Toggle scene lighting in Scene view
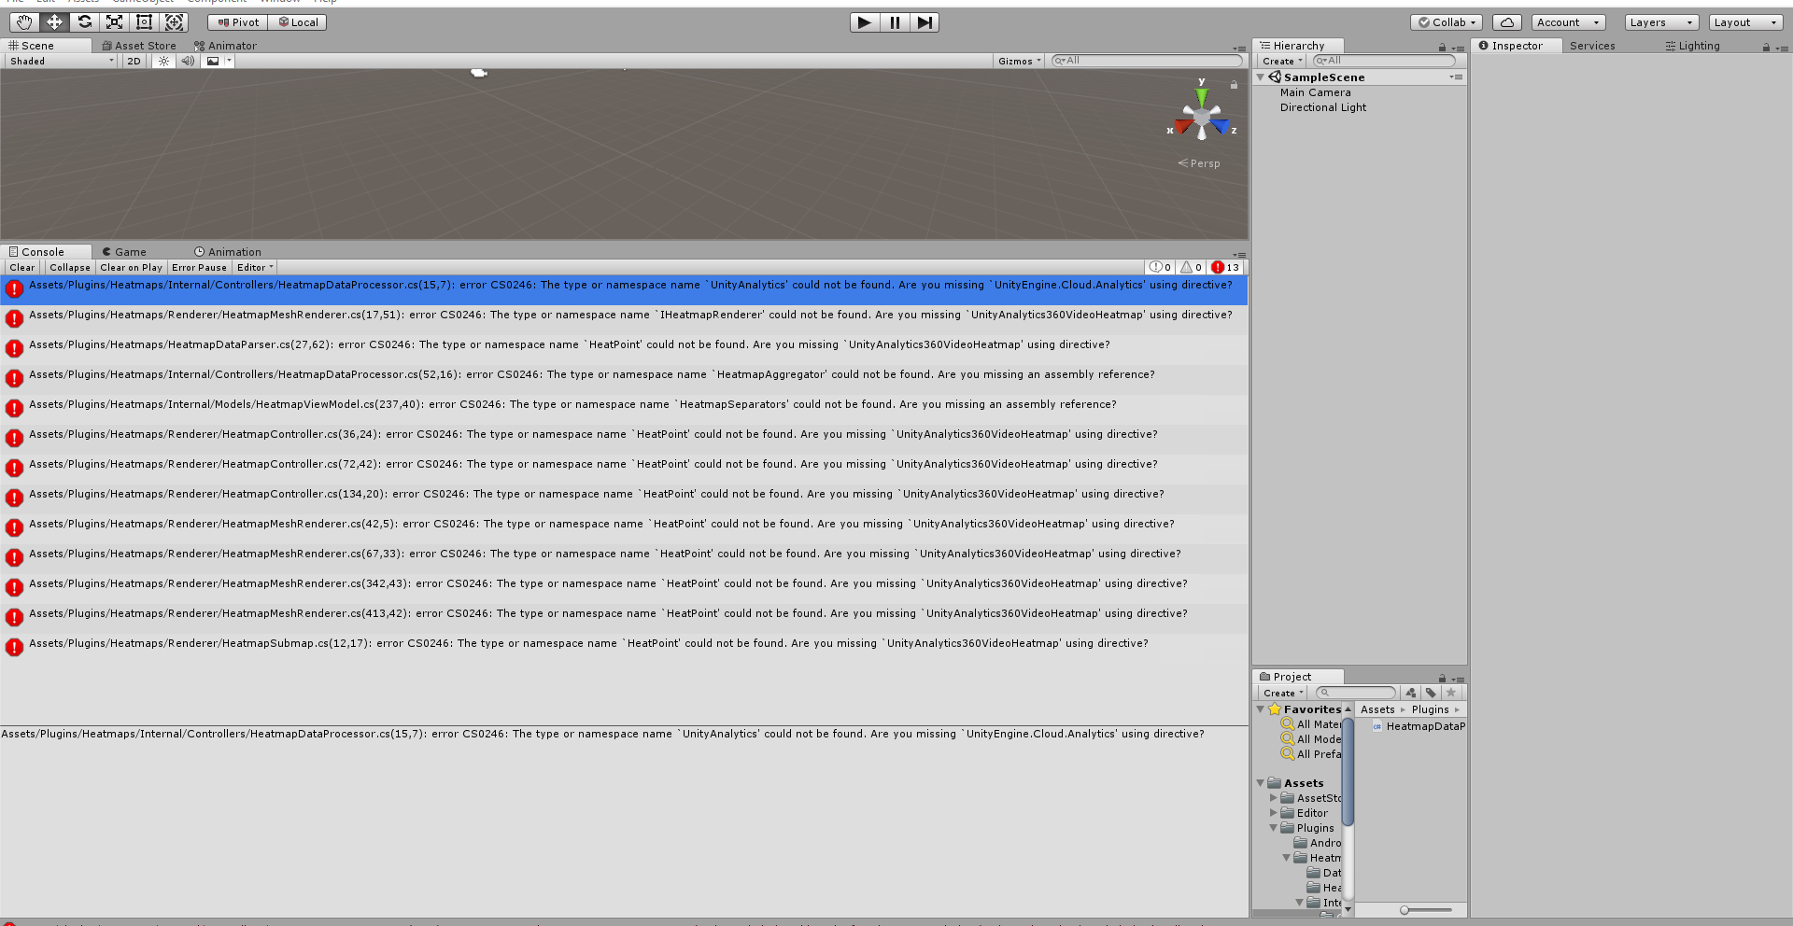1793x926 pixels. (x=164, y=61)
